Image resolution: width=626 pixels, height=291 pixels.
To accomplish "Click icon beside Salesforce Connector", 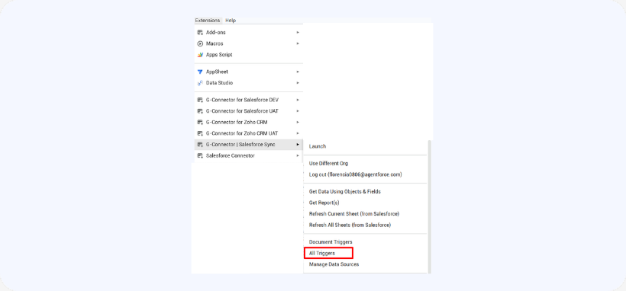I will pyautogui.click(x=201, y=156).
